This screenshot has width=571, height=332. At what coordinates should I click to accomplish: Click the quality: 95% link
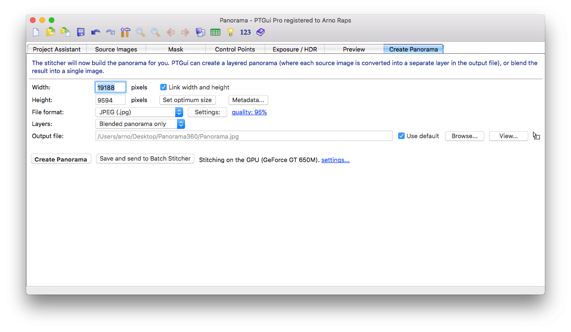point(249,112)
